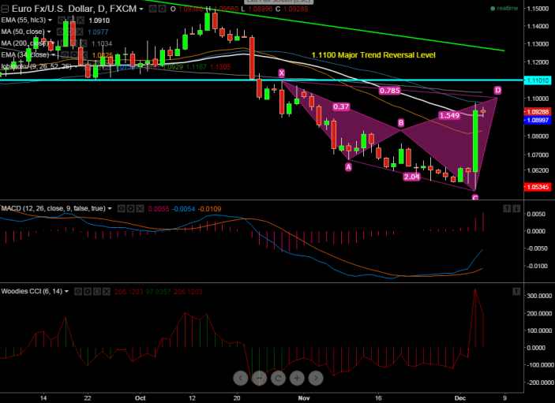
Task: Select the red 1.09288 current price label
Action: coord(538,112)
